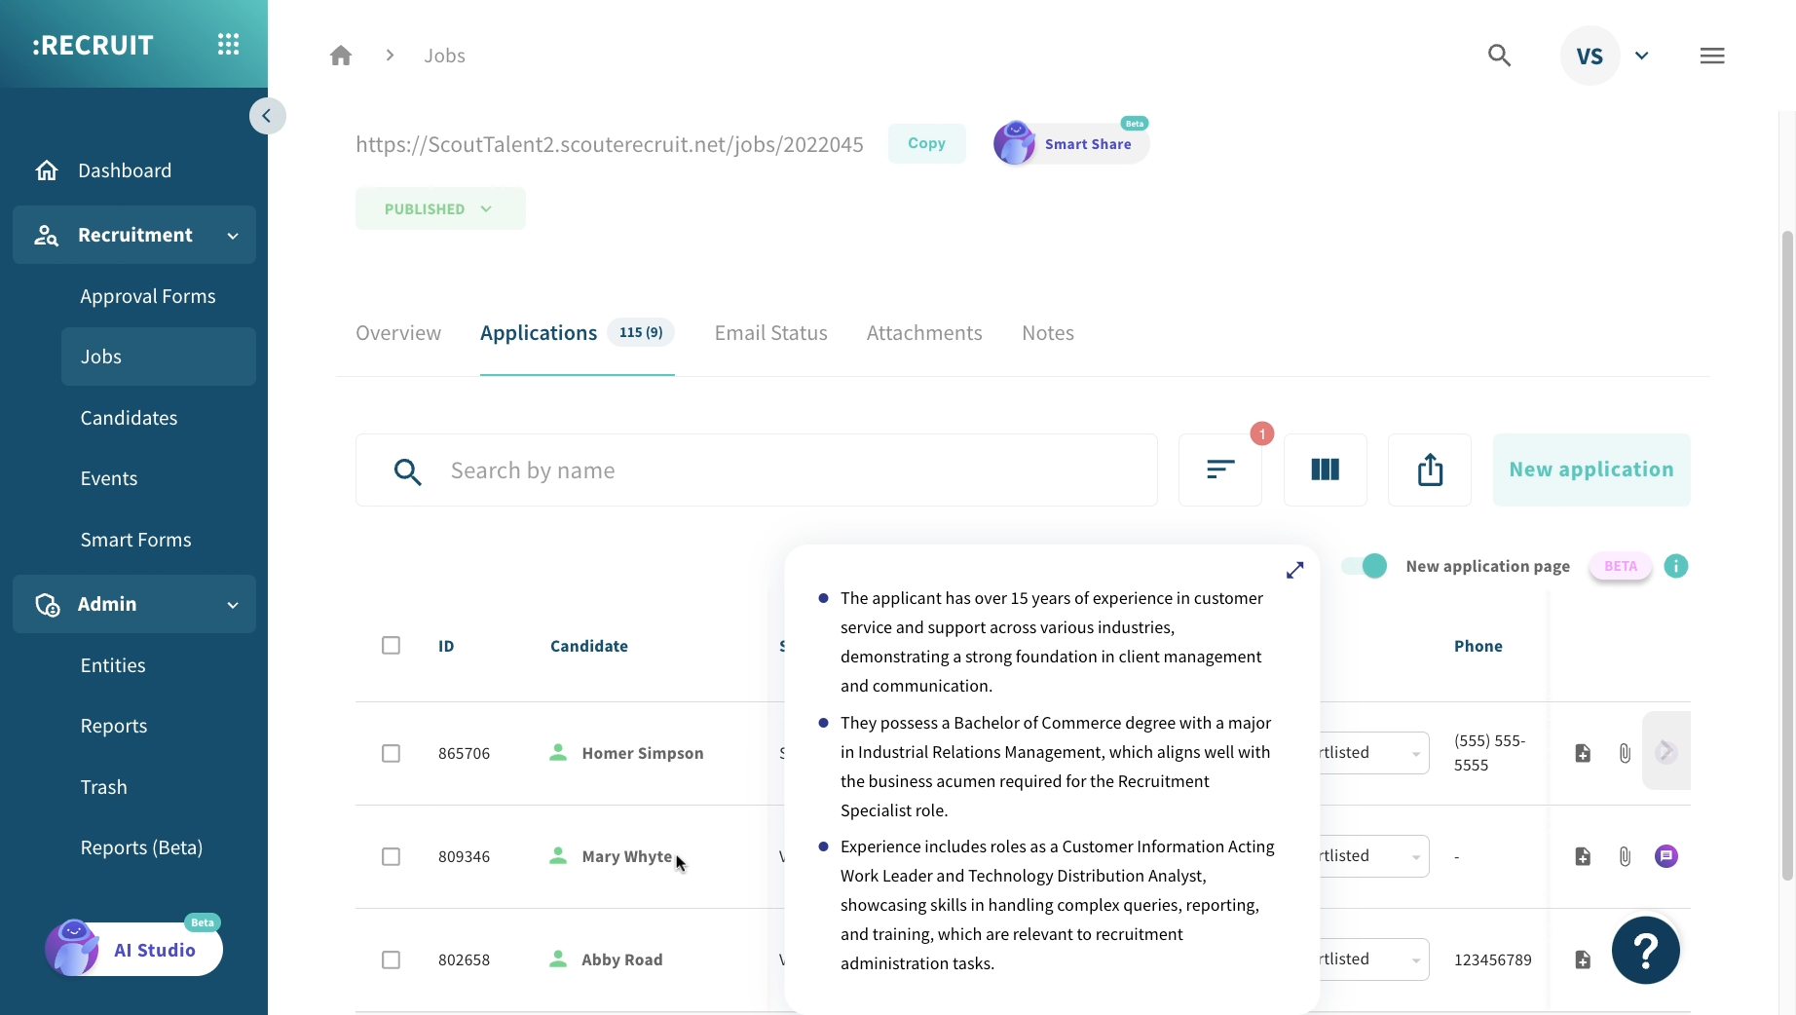Attach a file for Mary Whyte via paperclip
This screenshot has width=1796, height=1015.
(1625, 856)
